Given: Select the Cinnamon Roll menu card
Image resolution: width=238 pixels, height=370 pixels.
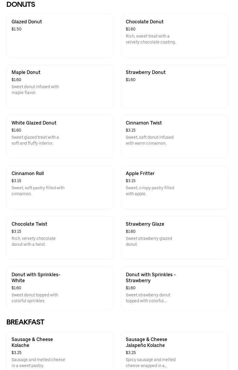Looking at the screenshot, I should [x=60, y=187].
